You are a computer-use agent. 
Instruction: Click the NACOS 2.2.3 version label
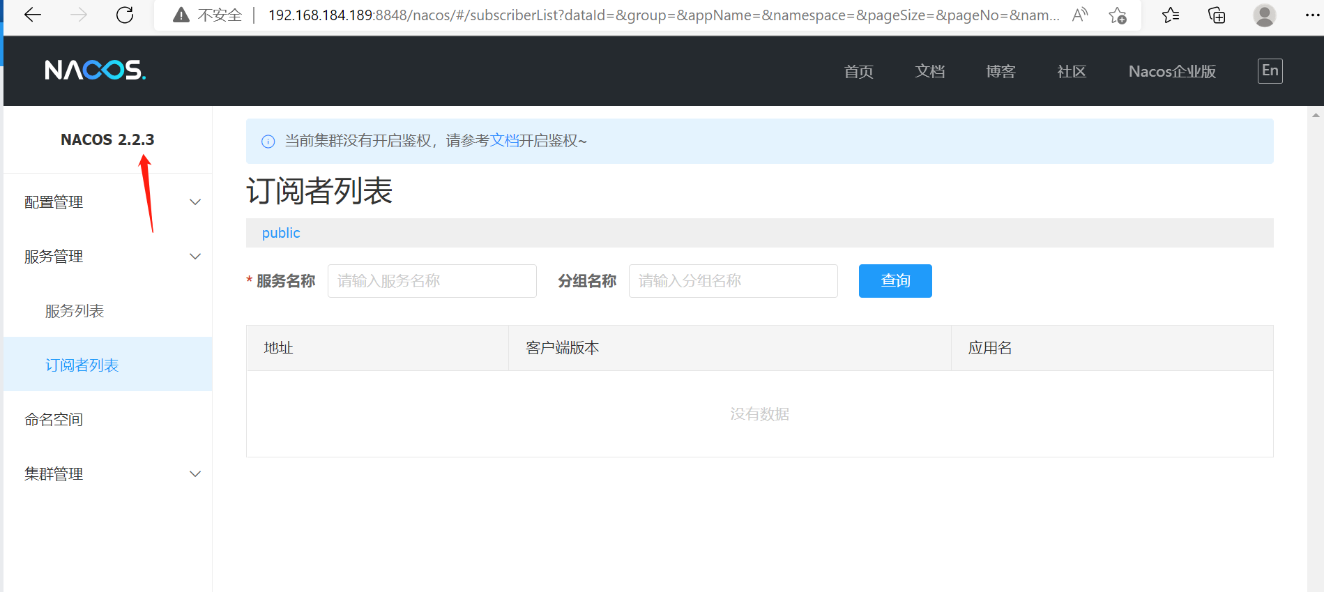107,139
